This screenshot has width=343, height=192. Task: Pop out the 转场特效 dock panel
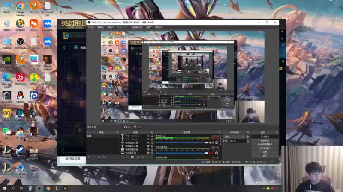pos(248,132)
